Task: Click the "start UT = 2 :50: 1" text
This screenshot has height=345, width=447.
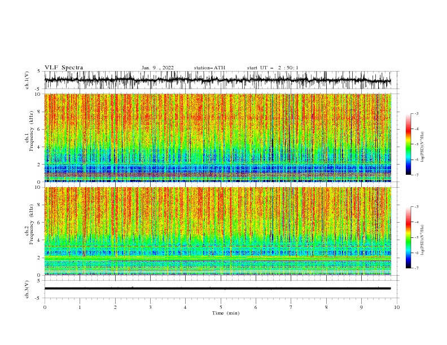Action: click(x=273, y=68)
